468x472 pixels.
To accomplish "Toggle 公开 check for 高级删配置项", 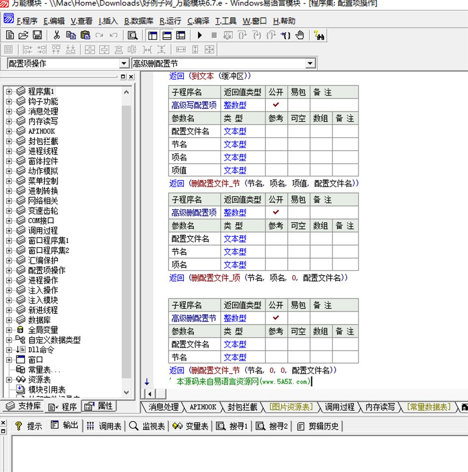I will point(276,212).
